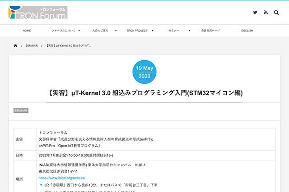Viewport: 289px width, 192px height.
Task: Click SEMINAR breadcrumb link
Action: click(32, 45)
